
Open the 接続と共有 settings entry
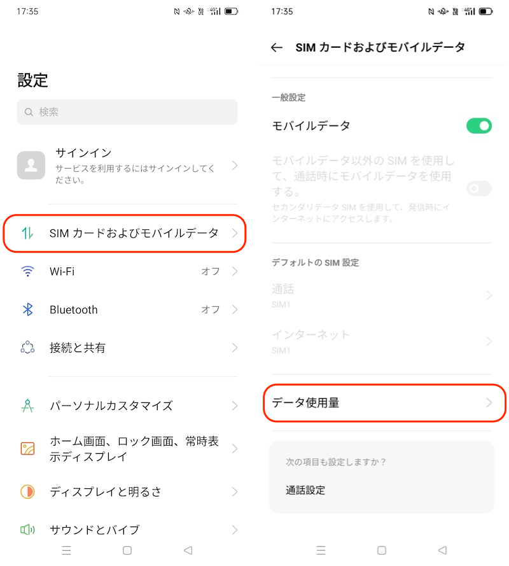127,348
